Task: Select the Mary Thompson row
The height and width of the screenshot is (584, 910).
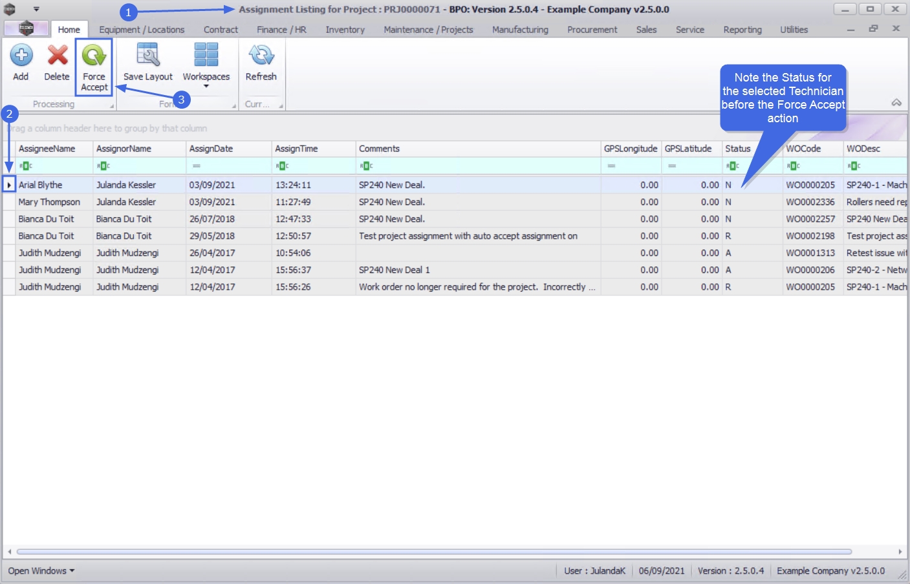Action: point(49,202)
